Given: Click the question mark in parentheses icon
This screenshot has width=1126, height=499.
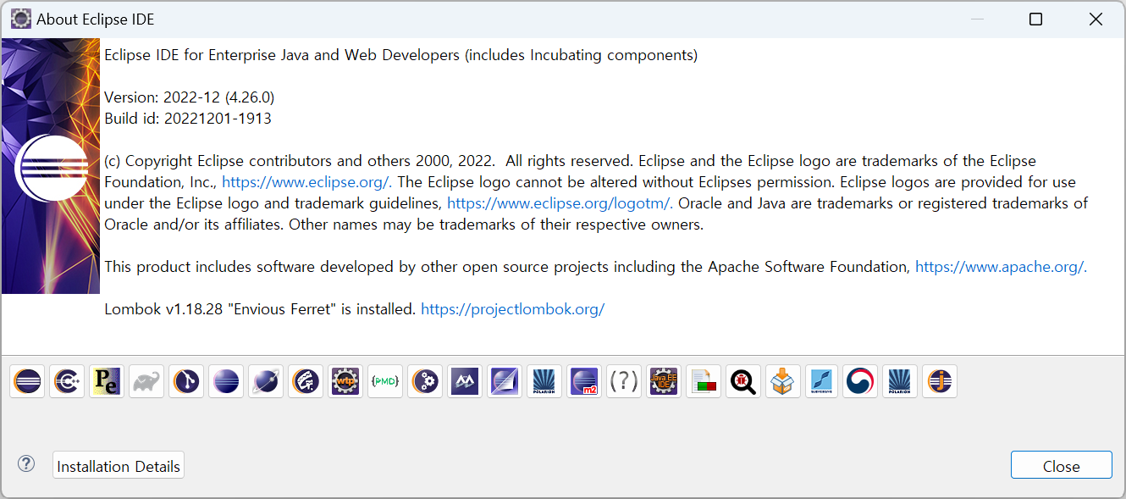Looking at the screenshot, I should click(624, 381).
